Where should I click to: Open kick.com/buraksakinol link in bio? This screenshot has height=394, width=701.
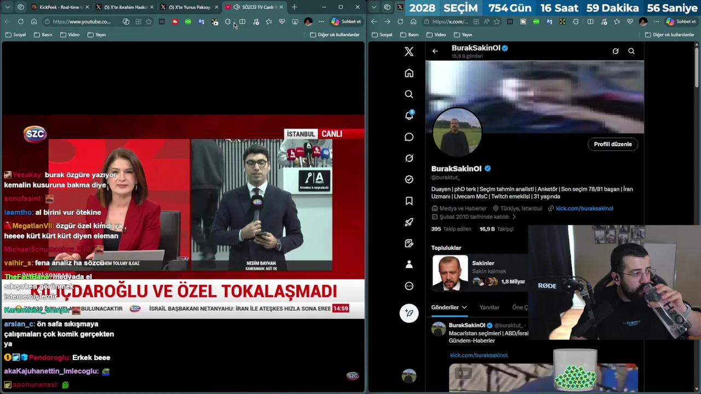click(584, 208)
